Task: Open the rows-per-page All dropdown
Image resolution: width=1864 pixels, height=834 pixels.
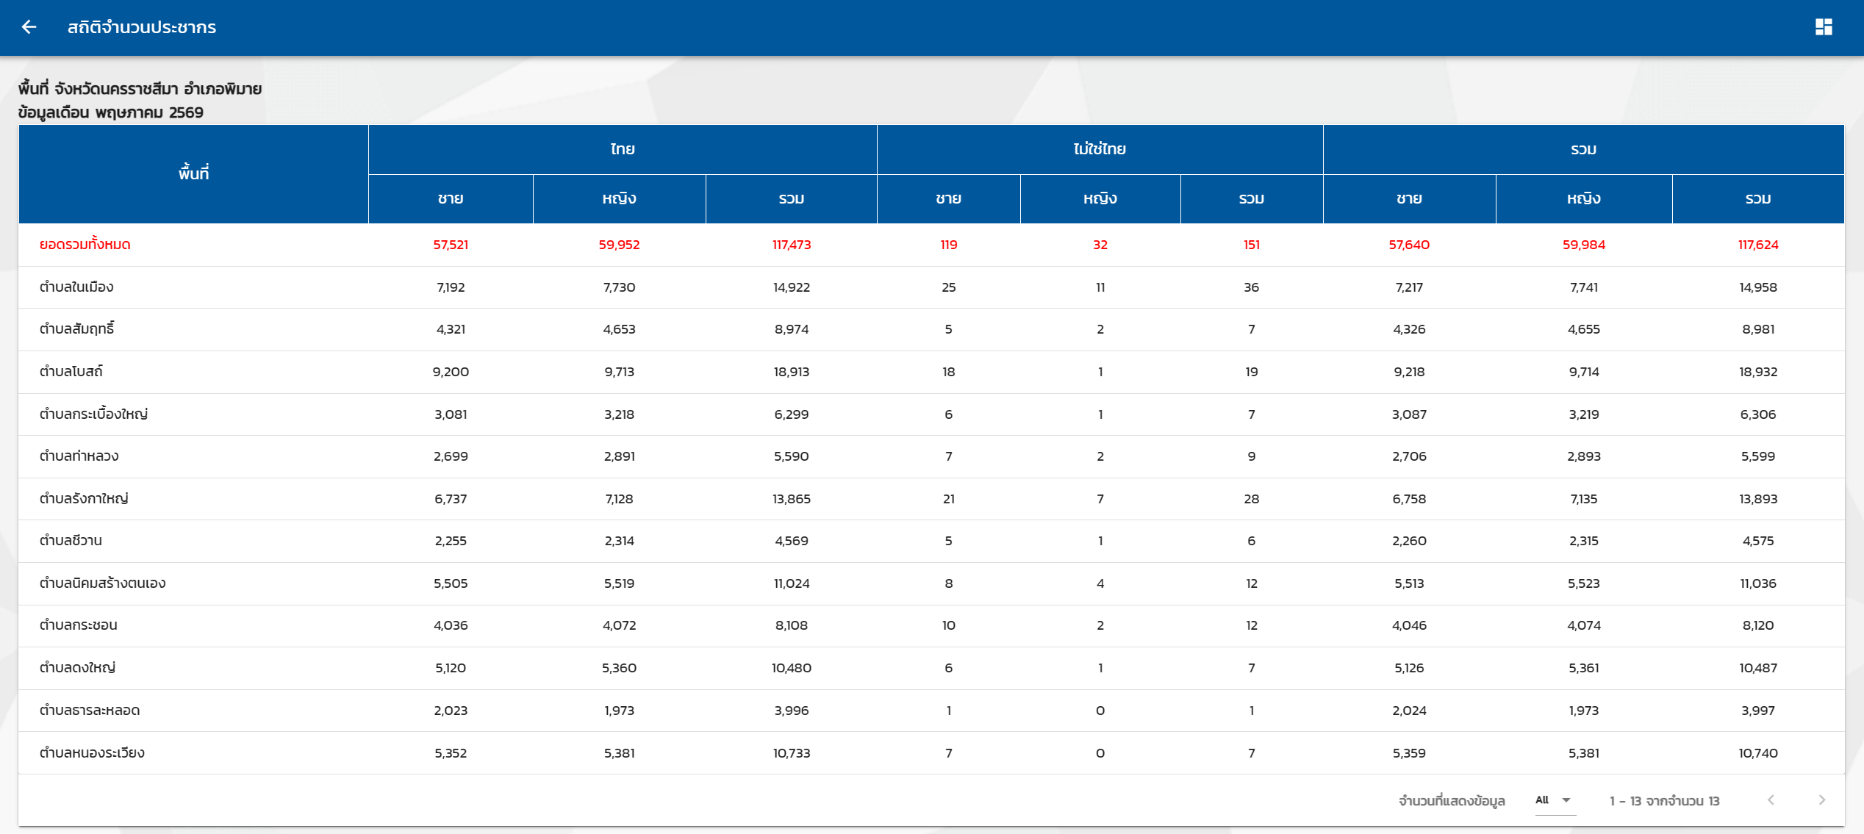Action: tap(1554, 800)
